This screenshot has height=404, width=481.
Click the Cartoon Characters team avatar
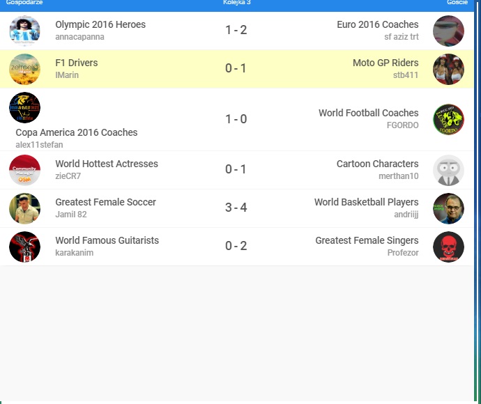point(448,170)
